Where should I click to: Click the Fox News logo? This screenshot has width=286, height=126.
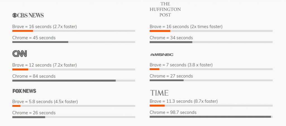pyautogui.click(x=24, y=91)
